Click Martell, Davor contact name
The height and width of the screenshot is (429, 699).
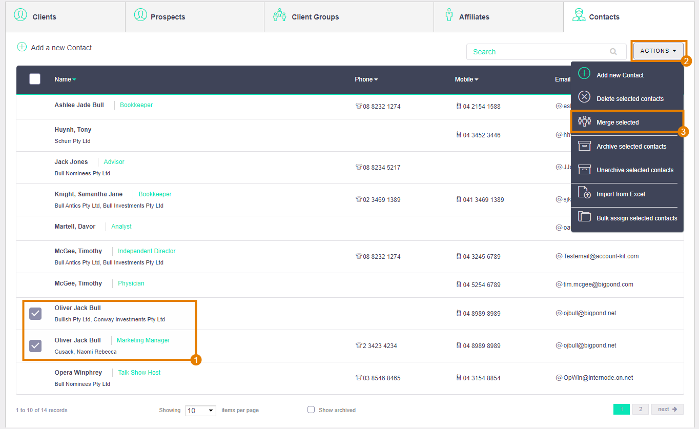[75, 227]
